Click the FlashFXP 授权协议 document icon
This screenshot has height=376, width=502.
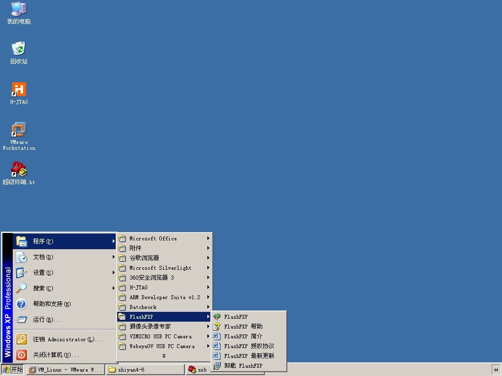pos(217,346)
